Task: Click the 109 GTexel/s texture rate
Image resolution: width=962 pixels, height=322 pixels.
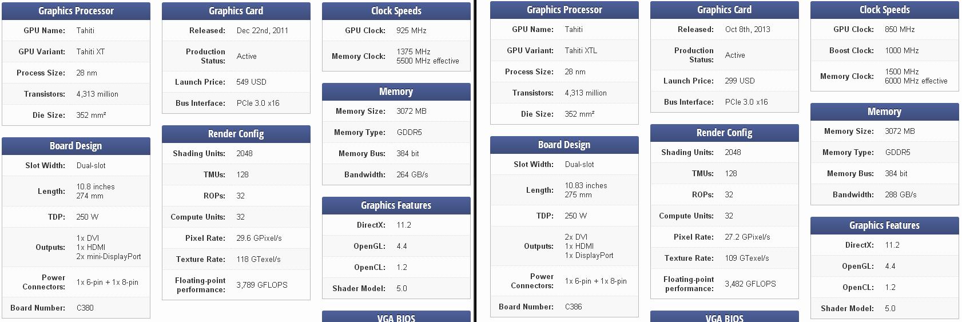Action: point(746,258)
